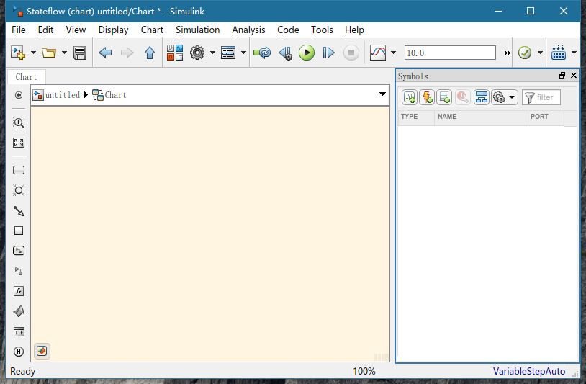
Task: Select the Zoom In palette tool
Action: 19,122
